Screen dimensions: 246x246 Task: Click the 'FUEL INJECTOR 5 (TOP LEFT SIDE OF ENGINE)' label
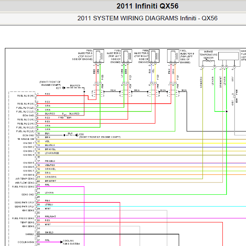click(x=187, y=57)
